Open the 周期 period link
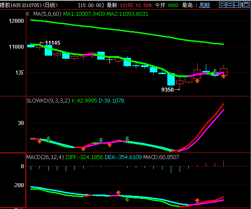 pos(205,5)
